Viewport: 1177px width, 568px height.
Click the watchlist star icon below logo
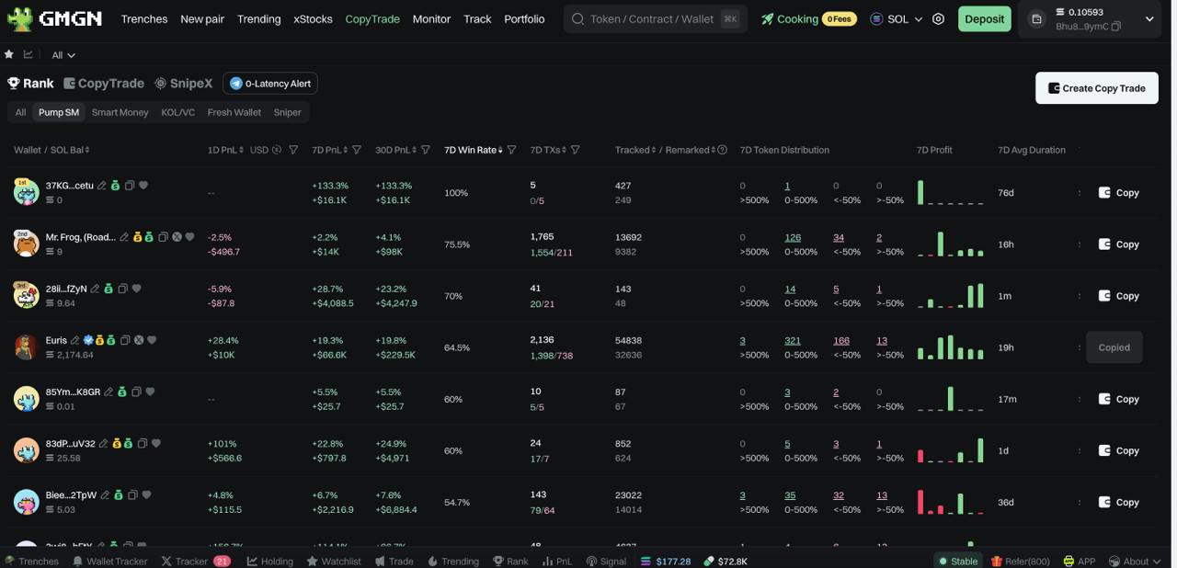click(9, 55)
